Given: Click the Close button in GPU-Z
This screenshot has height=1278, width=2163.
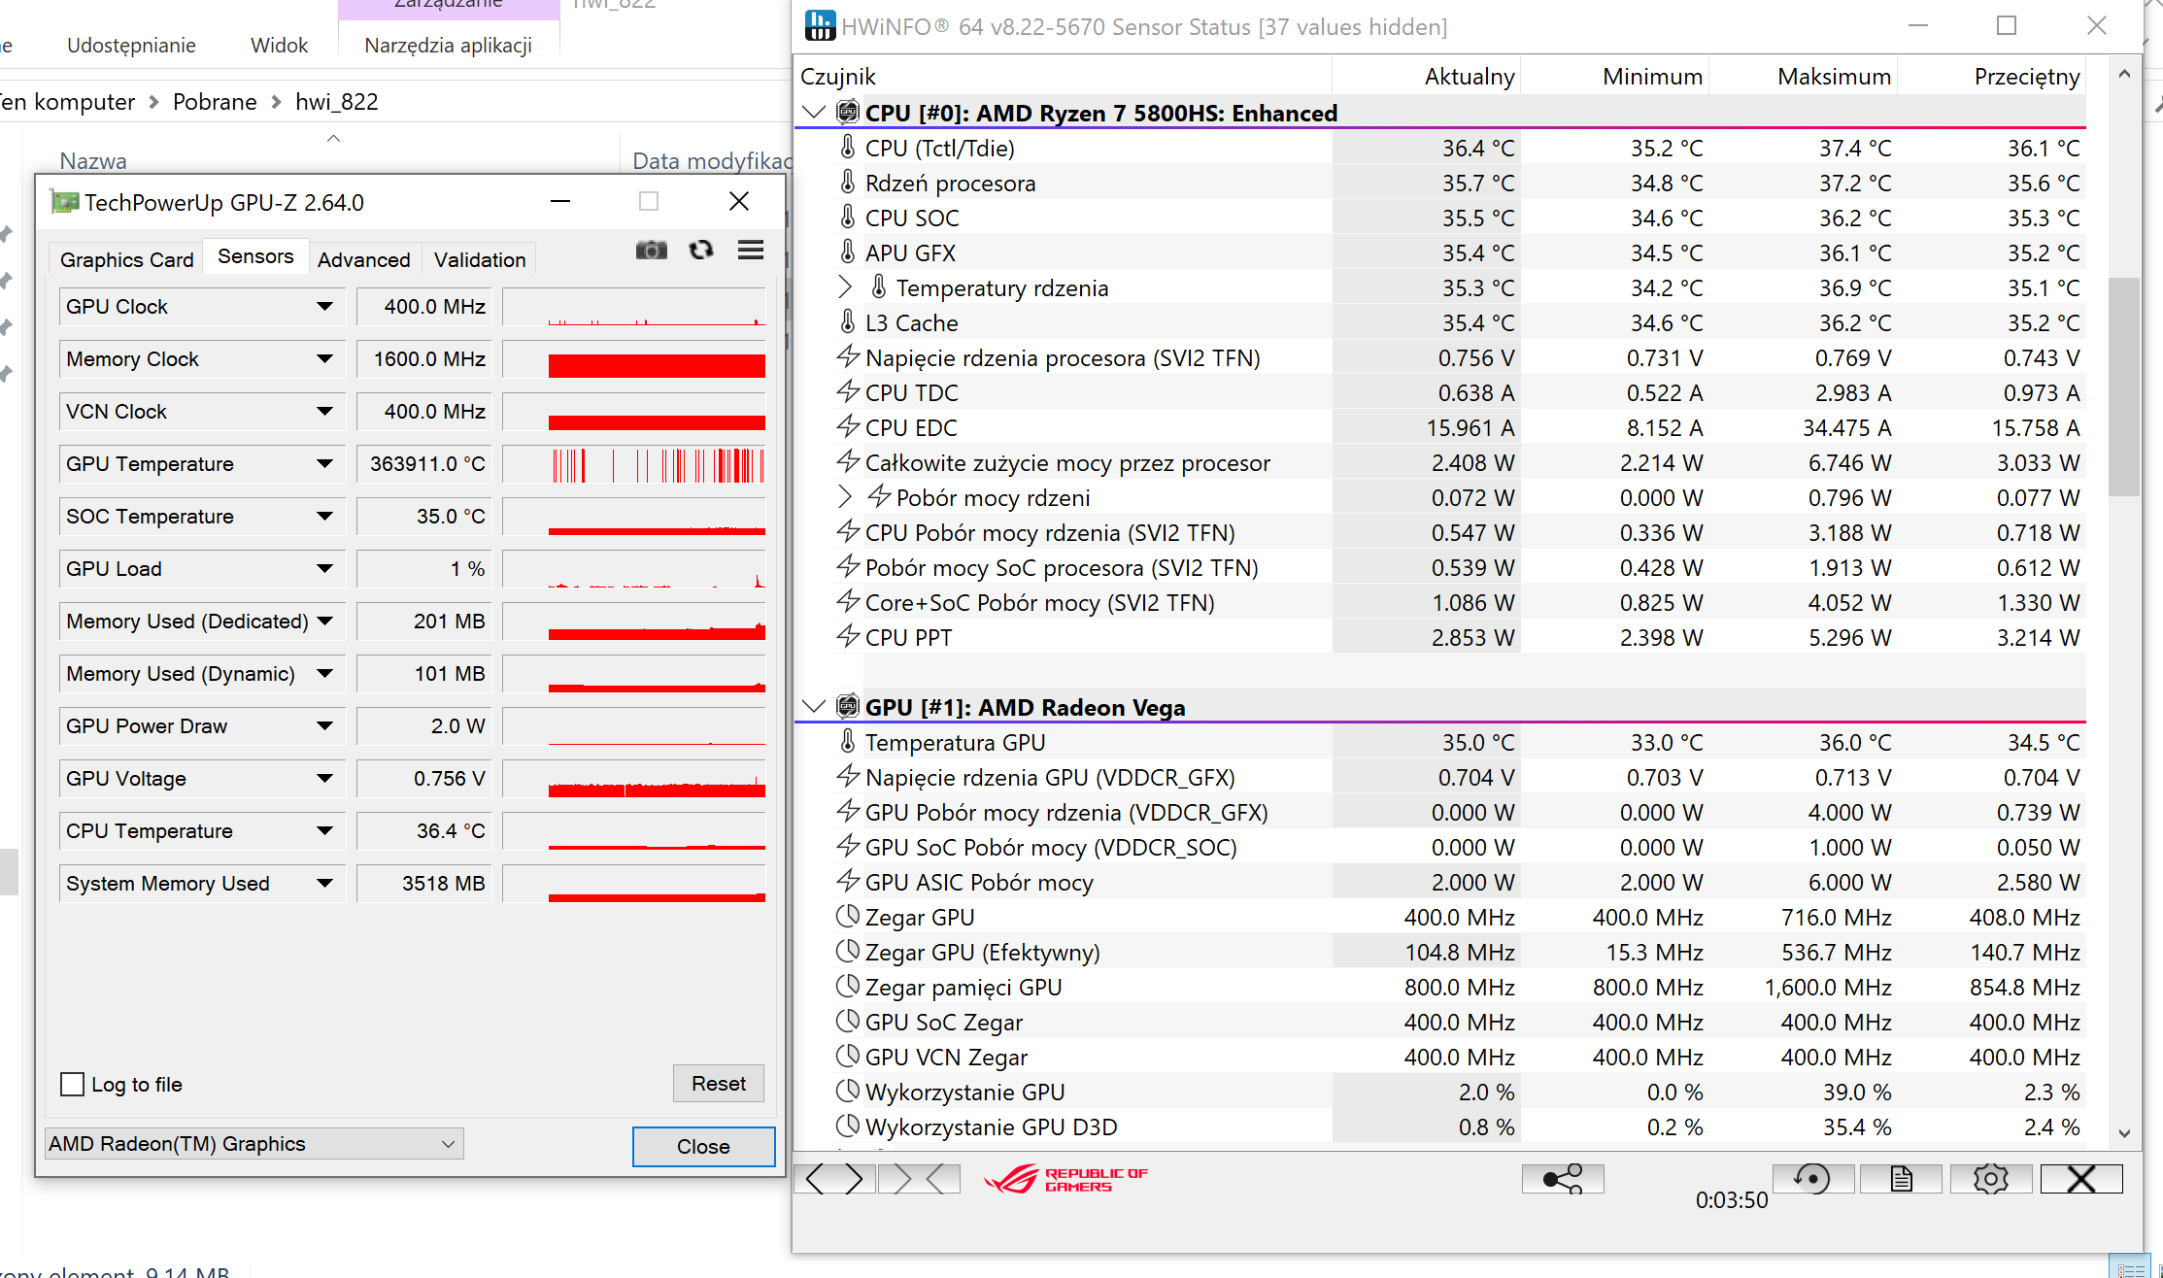Looking at the screenshot, I should (x=703, y=1147).
